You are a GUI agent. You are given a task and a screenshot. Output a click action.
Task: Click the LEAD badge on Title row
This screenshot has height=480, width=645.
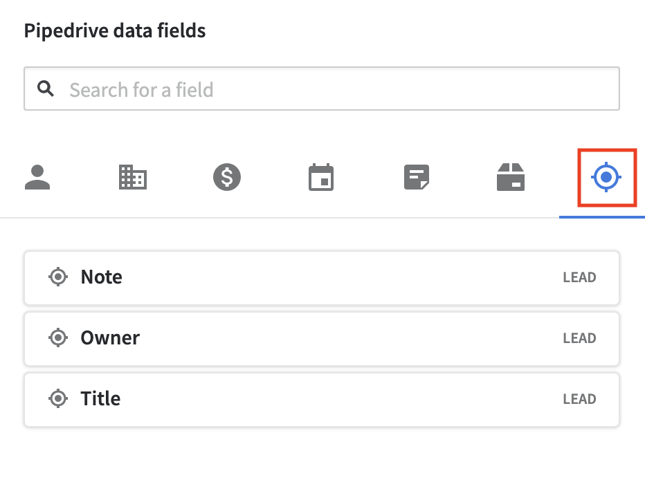point(579,400)
